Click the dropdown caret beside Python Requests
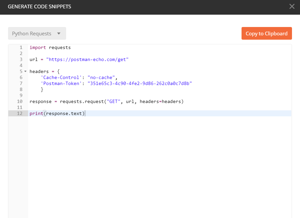This screenshot has width=300, height=218. click(59, 33)
